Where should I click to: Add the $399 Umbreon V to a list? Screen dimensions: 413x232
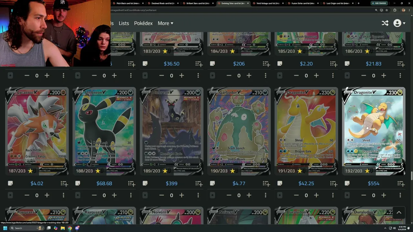pos(199,184)
